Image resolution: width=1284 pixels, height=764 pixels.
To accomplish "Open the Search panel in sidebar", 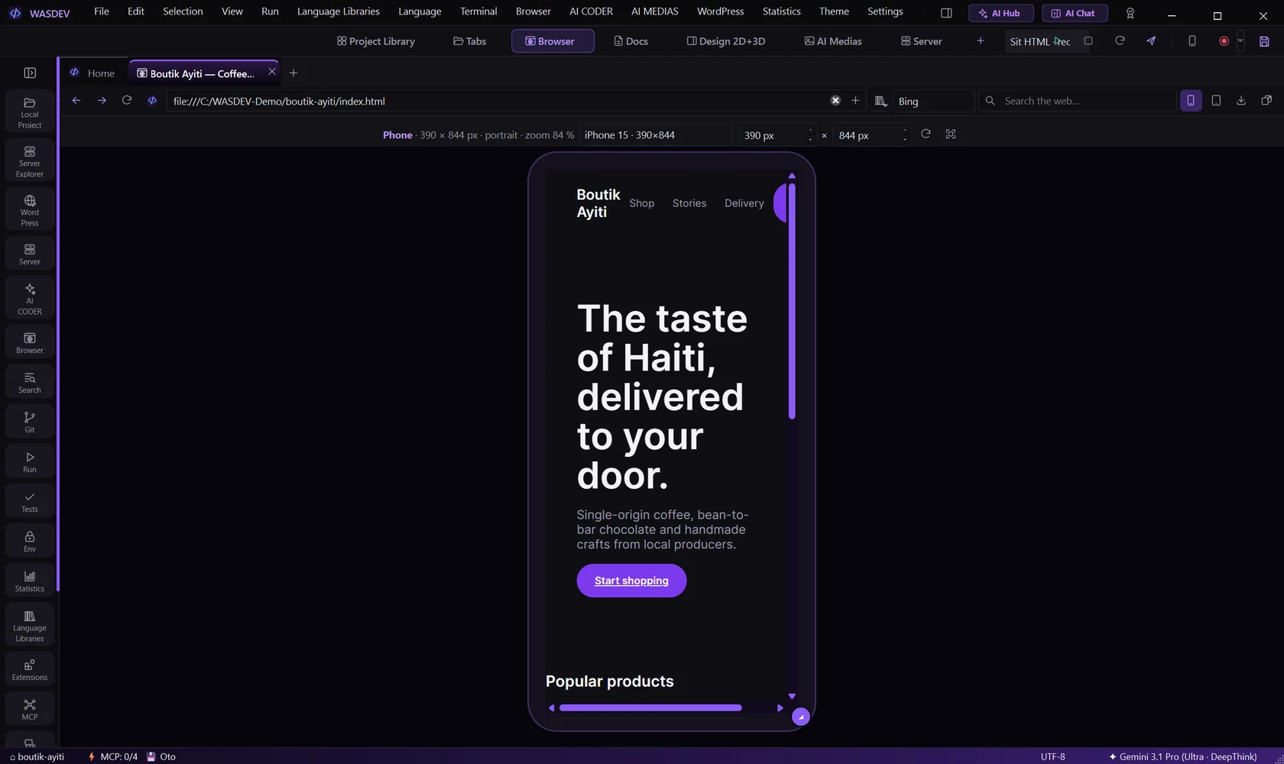I will click(x=30, y=382).
